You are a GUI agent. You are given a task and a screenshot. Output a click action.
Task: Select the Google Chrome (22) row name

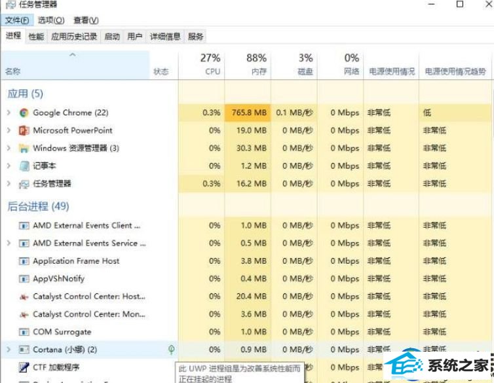point(71,113)
